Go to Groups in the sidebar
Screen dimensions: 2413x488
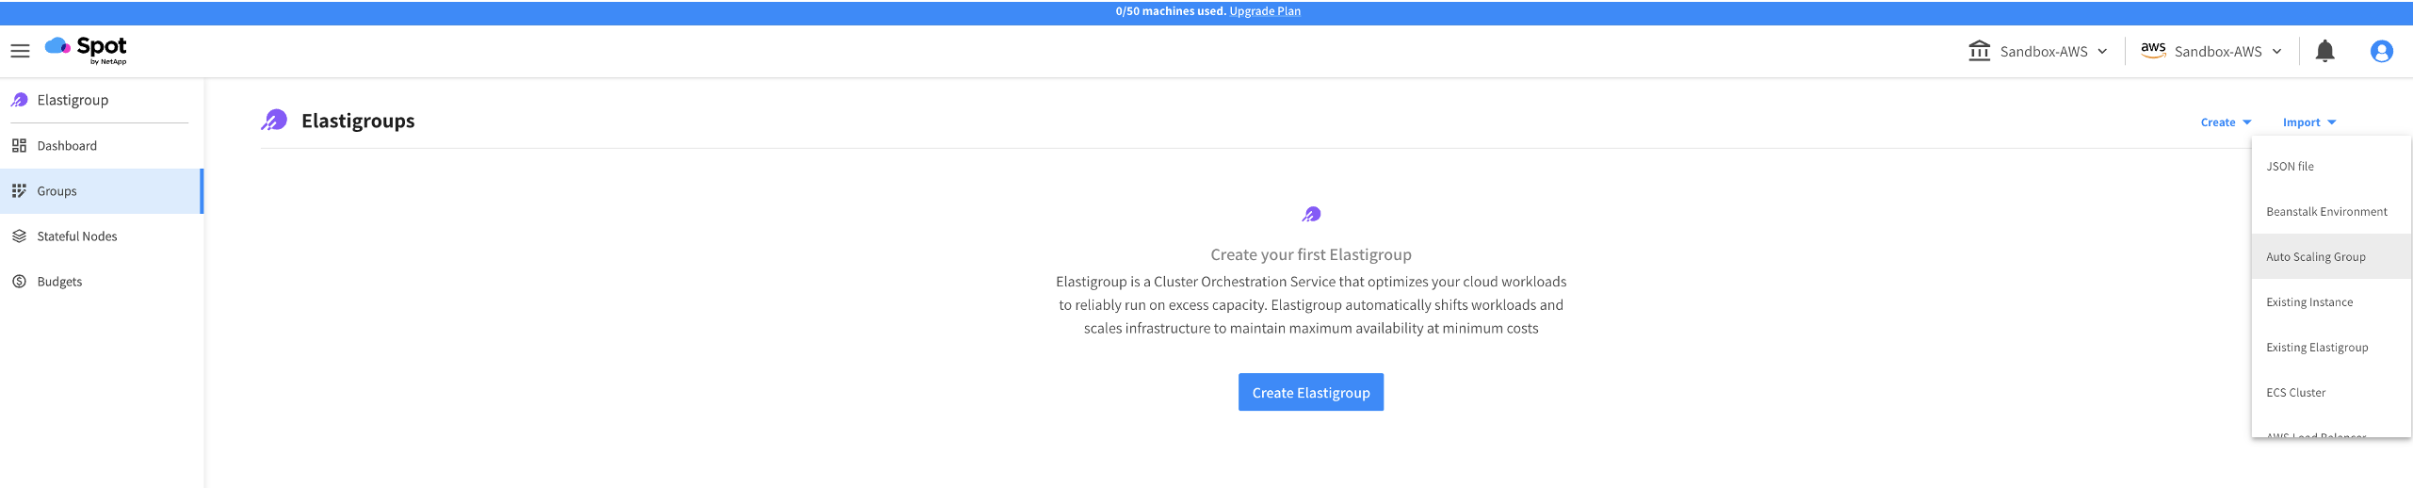tap(57, 191)
